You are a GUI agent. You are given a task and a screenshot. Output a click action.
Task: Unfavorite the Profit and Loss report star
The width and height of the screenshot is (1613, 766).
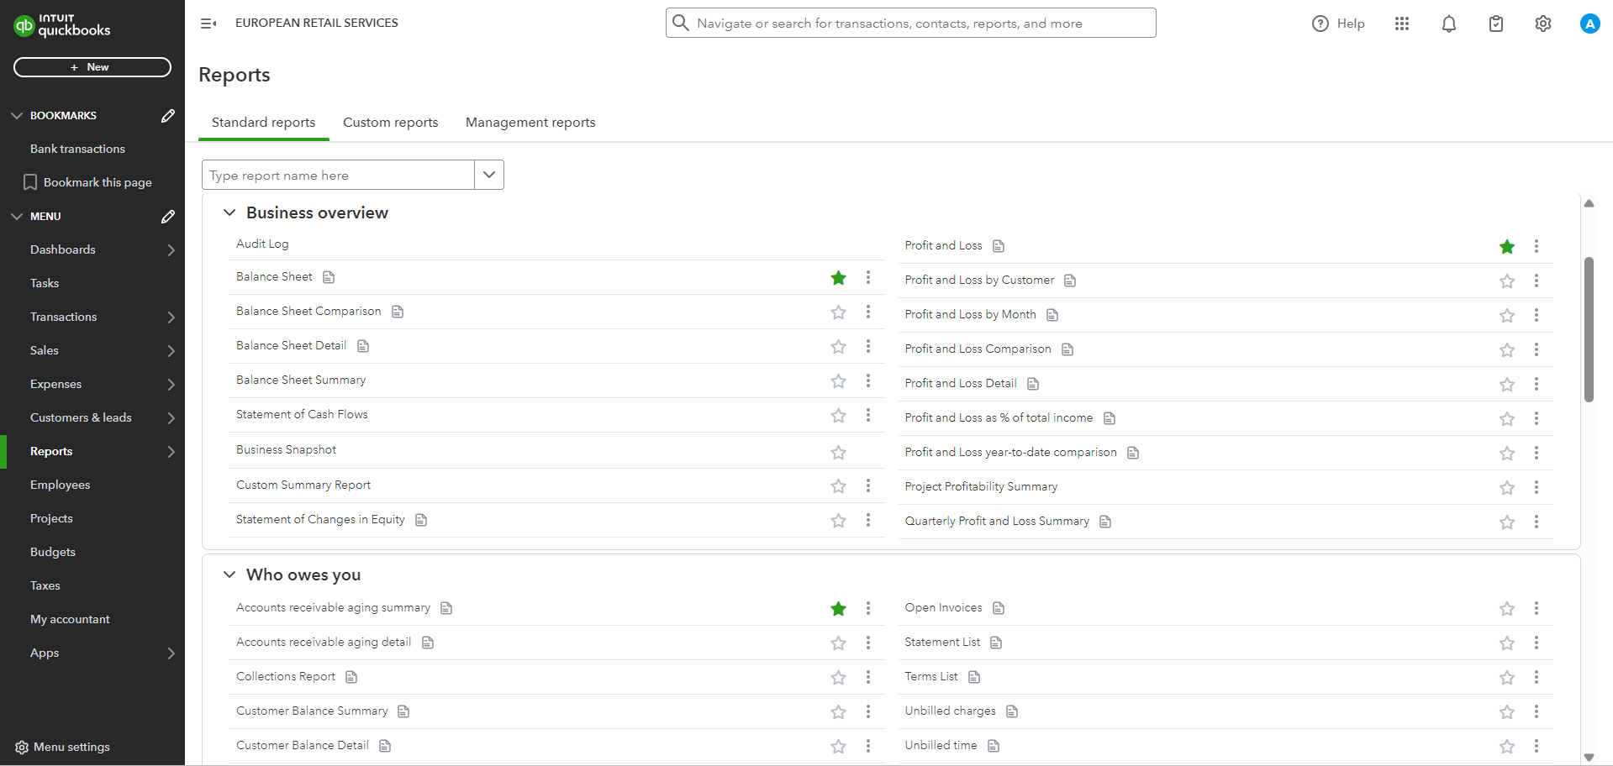(1506, 247)
